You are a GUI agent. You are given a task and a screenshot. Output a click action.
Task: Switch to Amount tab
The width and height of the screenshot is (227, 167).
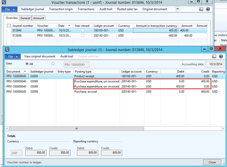(x=39, y=18)
